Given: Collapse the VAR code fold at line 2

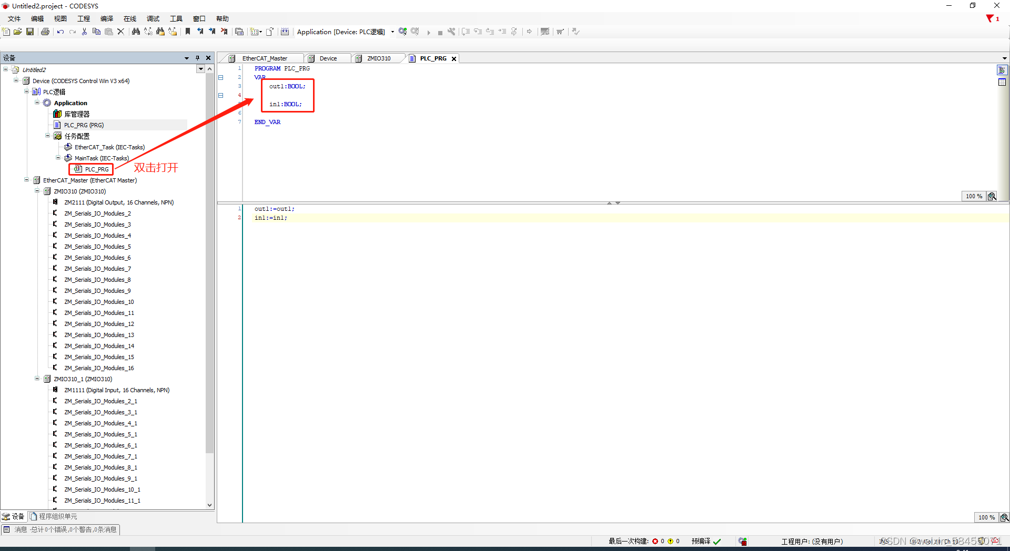Looking at the screenshot, I should point(220,77).
